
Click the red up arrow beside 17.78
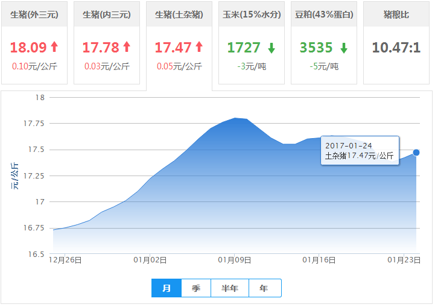pos(127,46)
